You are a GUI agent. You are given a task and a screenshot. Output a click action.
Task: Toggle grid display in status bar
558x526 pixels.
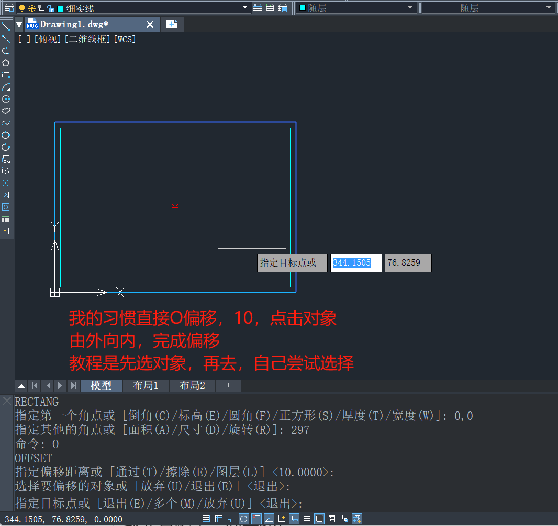click(x=206, y=519)
